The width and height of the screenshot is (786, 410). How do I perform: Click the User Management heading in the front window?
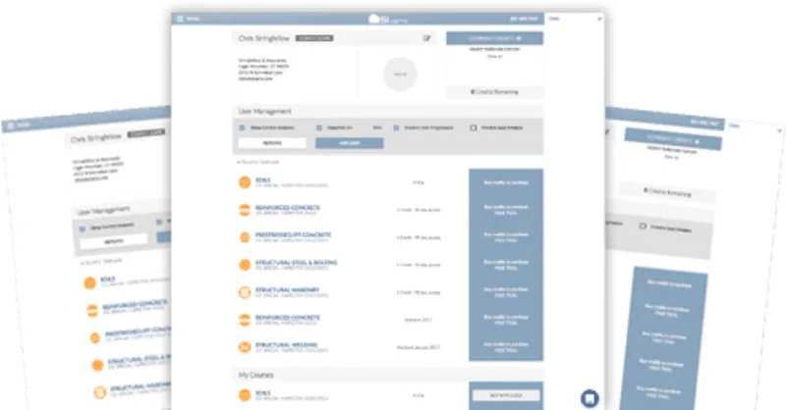[264, 111]
